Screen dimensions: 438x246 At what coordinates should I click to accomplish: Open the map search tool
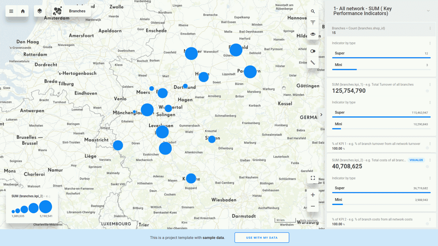313,11
